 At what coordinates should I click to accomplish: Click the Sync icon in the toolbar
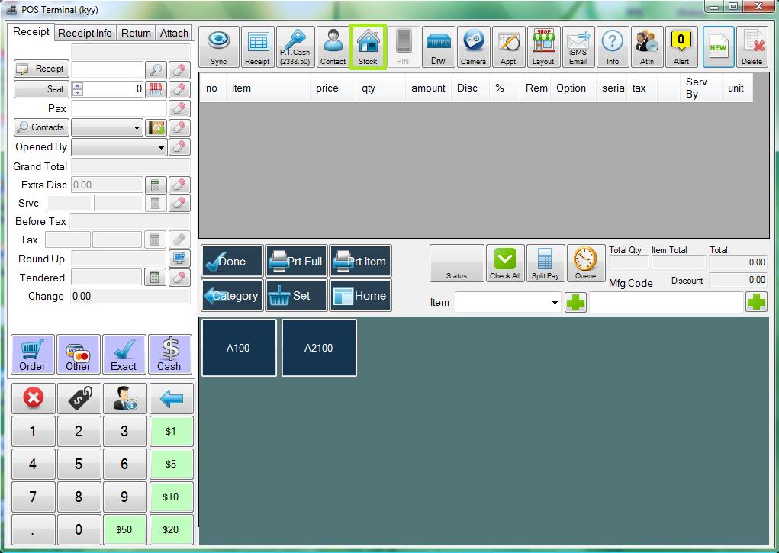pos(216,46)
